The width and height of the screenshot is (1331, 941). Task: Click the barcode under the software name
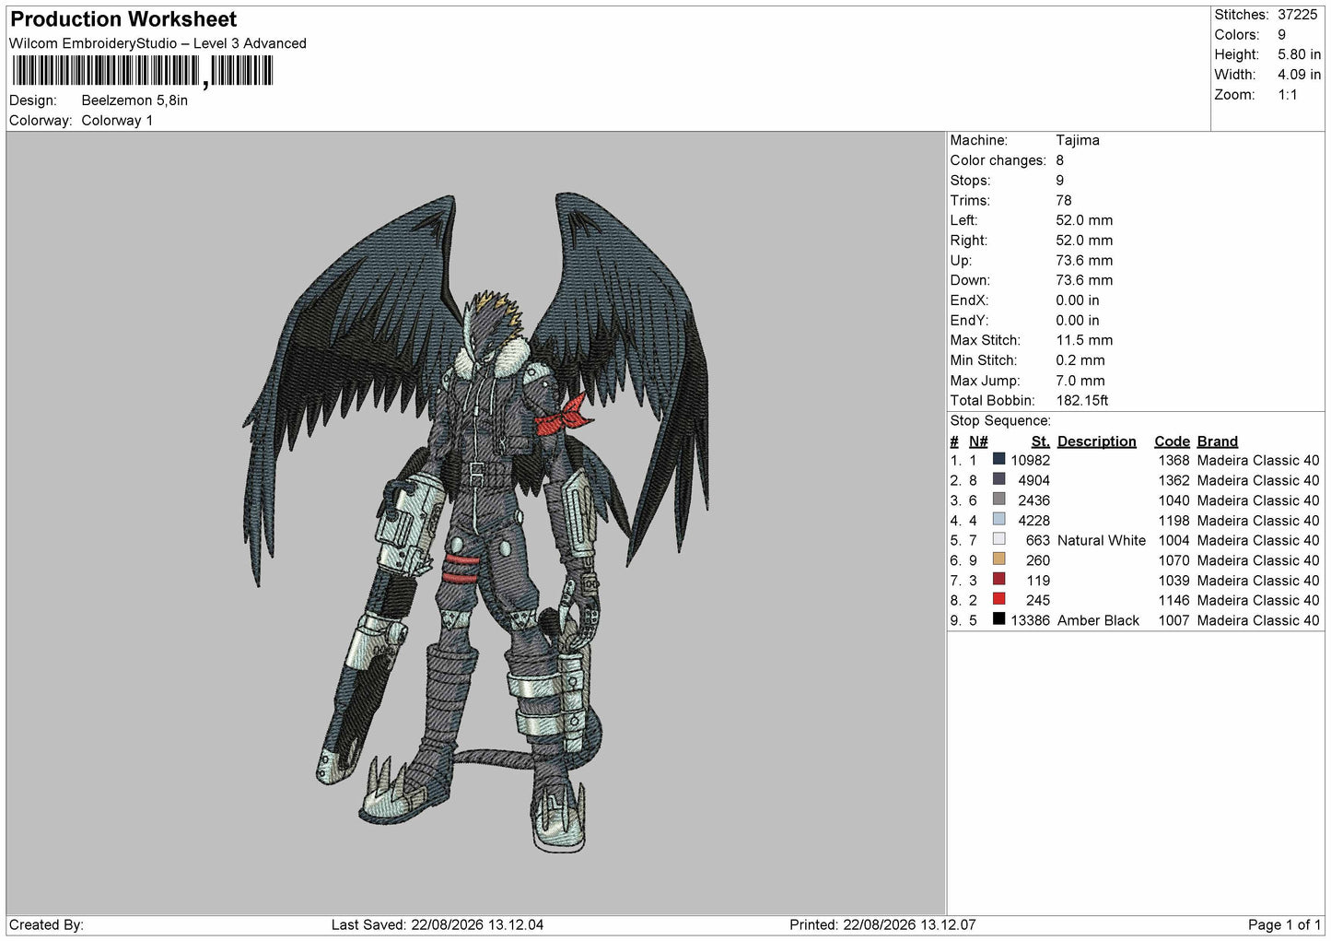(143, 71)
